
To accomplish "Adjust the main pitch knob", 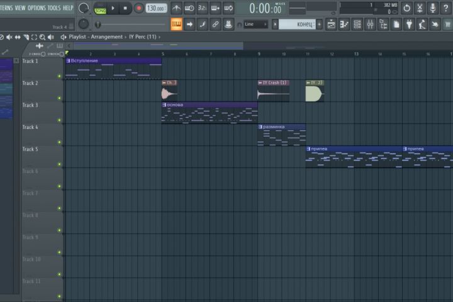I will tap(84, 24).
